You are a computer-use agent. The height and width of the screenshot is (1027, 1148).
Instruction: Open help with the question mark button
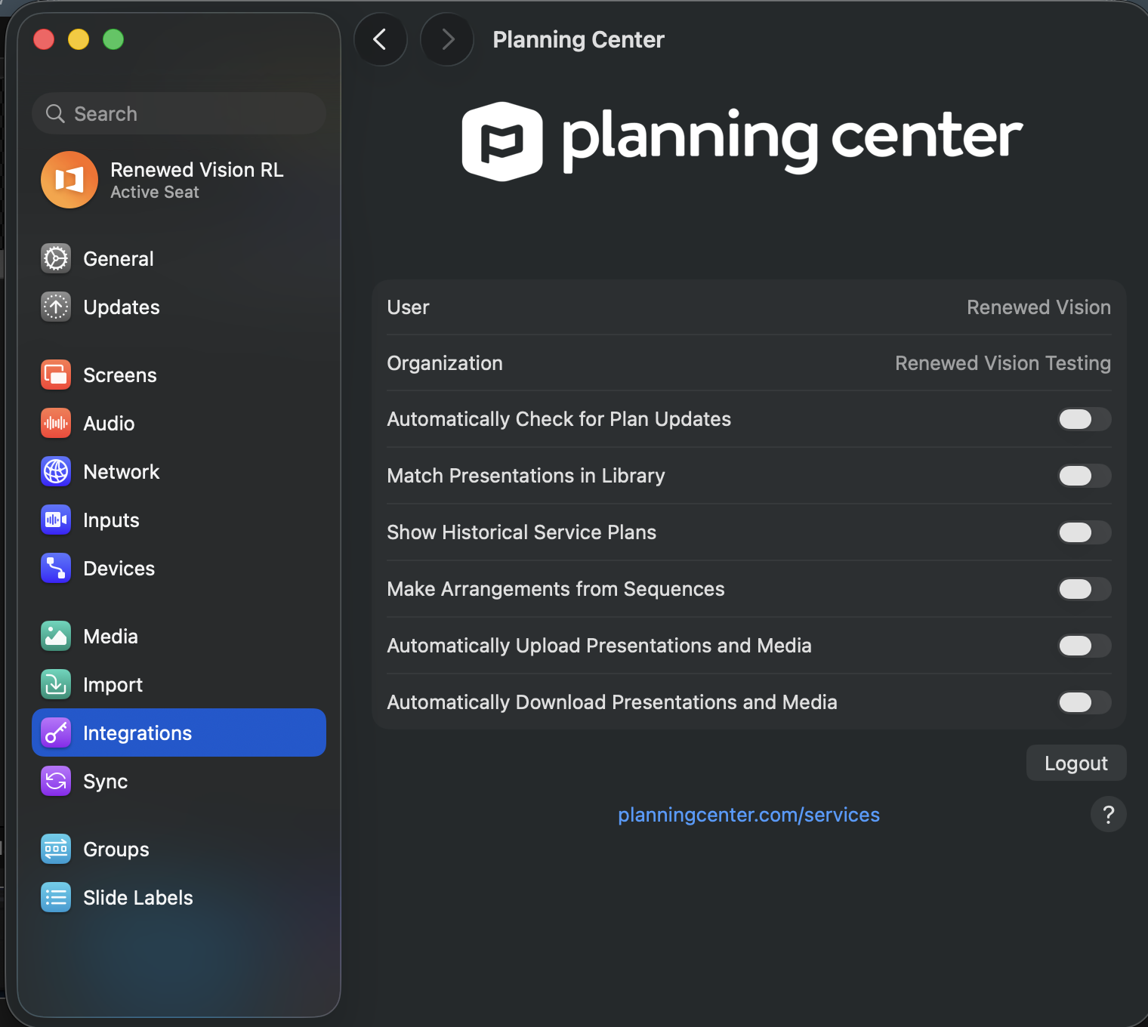(x=1109, y=815)
